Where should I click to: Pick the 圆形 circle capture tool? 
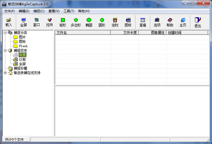click(102, 22)
